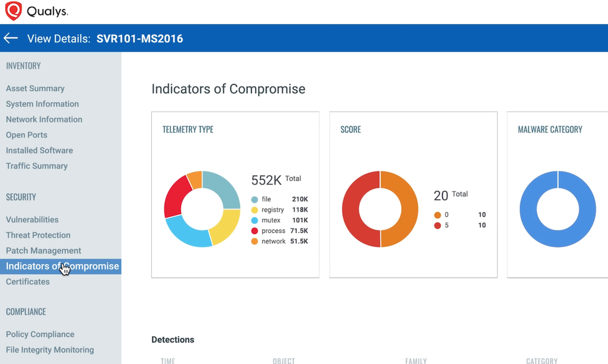
Task: Click the small orange network donut segment
Action: 195,180
